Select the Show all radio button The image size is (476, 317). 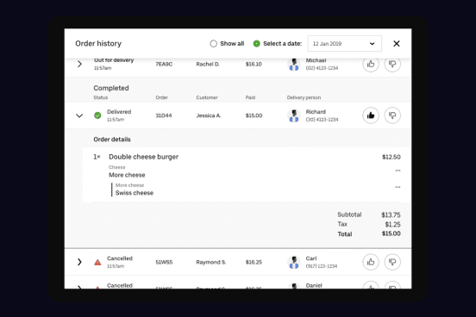(x=213, y=44)
